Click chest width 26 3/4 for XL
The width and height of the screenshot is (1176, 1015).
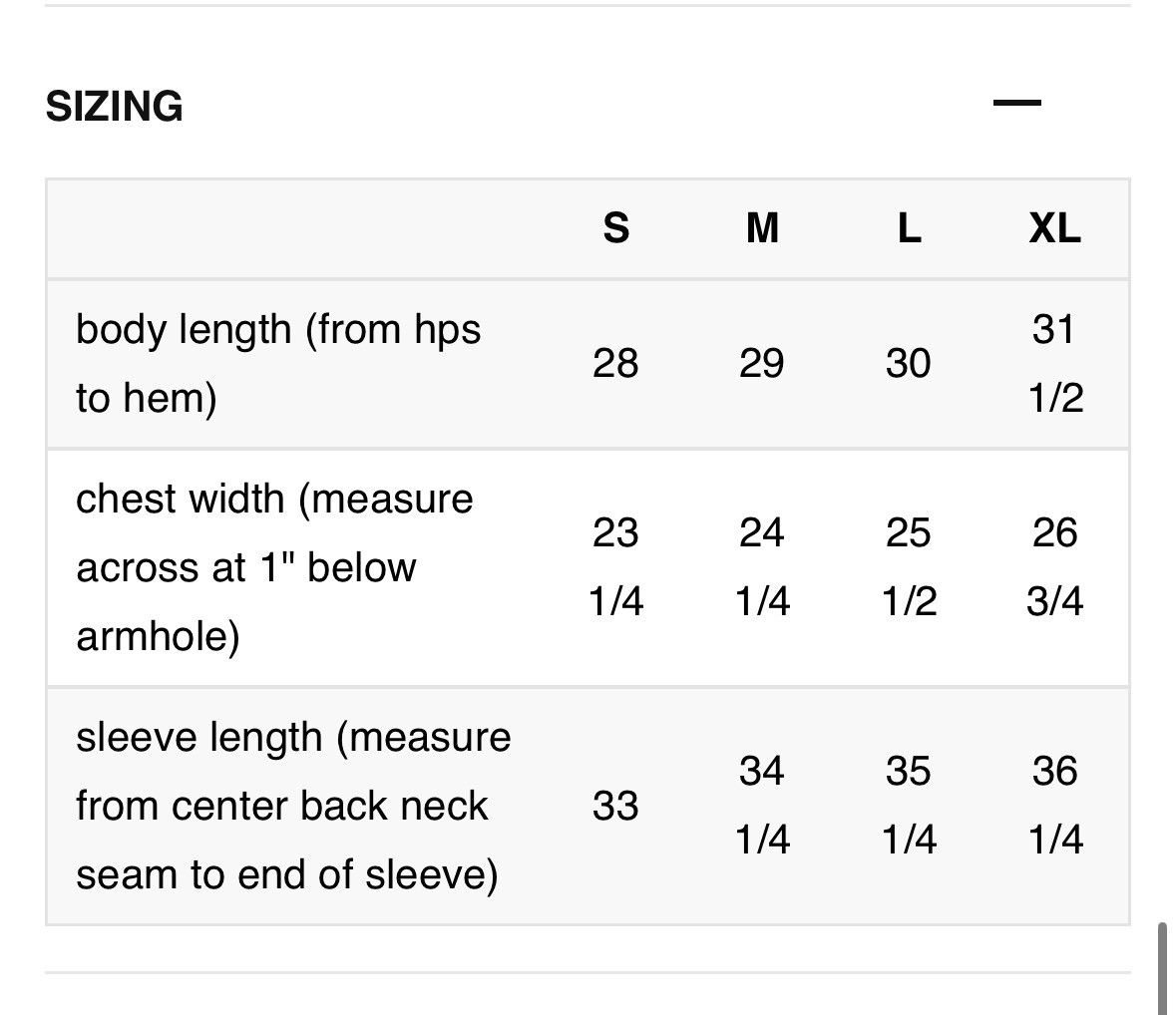pos(1055,567)
